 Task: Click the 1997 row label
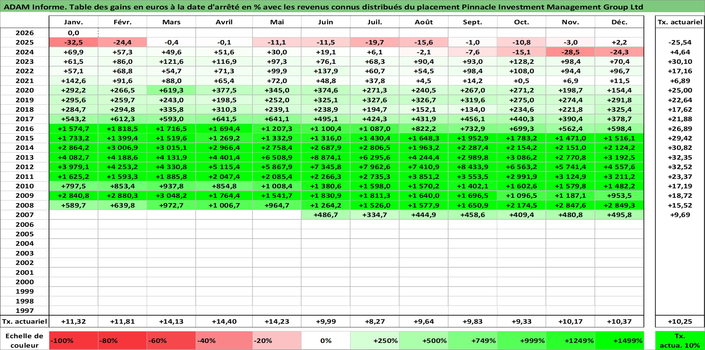(25, 311)
